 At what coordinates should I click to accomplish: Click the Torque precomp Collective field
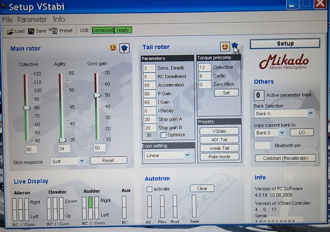point(205,67)
